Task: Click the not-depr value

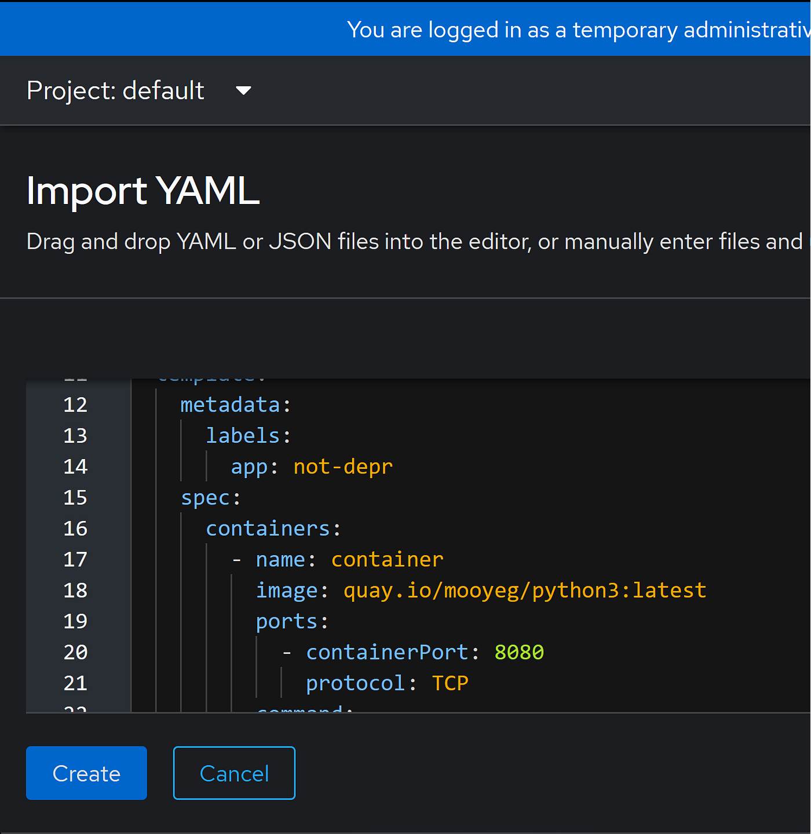Action: pyautogui.click(x=343, y=467)
